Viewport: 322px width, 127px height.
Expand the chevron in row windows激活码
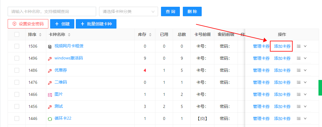click(x=305, y=59)
